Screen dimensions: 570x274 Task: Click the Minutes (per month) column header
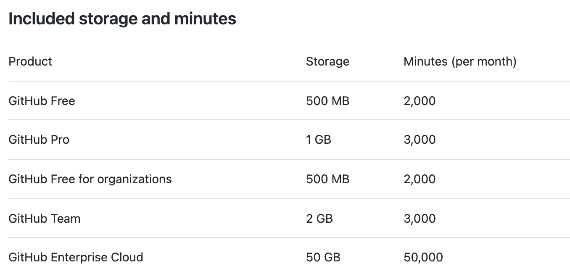click(x=460, y=61)
